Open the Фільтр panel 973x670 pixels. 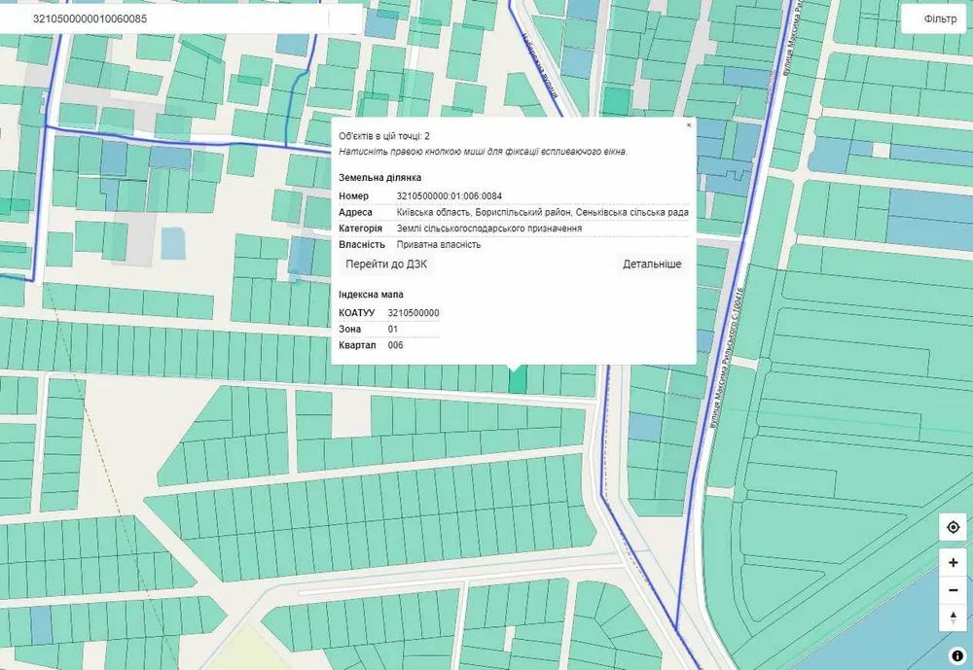click(x=940, y=19)
